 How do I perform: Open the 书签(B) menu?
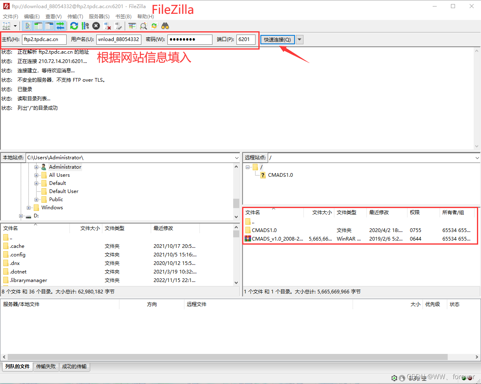tap(123, 16)
